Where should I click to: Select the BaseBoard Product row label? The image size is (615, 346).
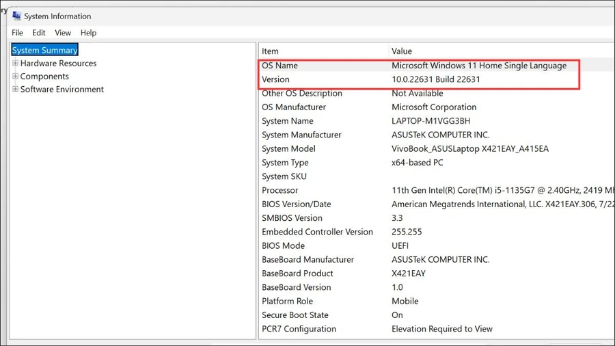[297, 274]
